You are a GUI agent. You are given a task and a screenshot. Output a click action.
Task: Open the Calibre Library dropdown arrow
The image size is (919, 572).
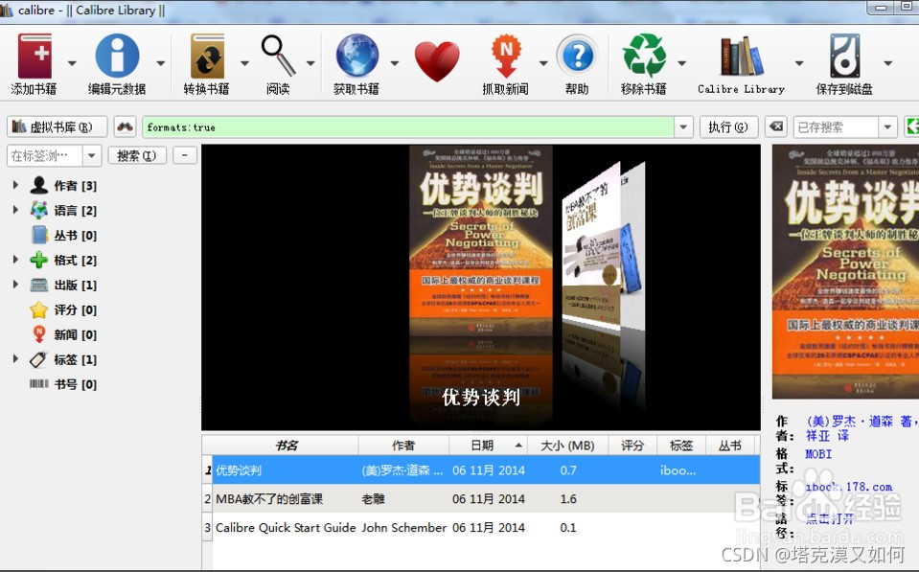pyautogui.click(x=799, y=62)
